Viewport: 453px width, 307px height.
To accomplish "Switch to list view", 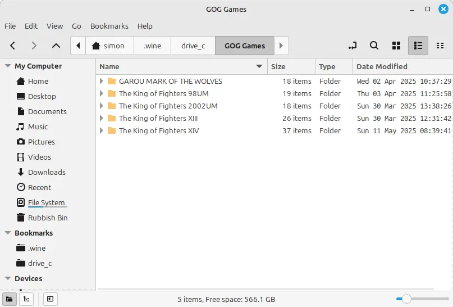I will click(418, 46).
